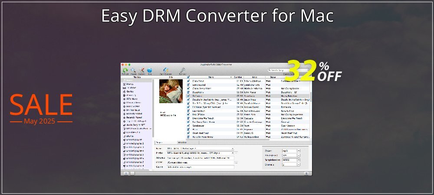Uncheck the 'complicated' song checkbox
The width and height of the screenshot is (434, 195).
coord(188,85)
